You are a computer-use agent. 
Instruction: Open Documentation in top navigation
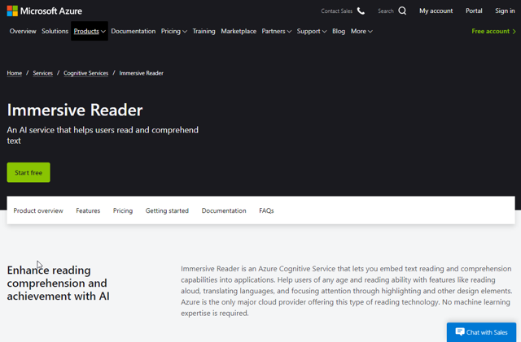(x=134, y=31)
